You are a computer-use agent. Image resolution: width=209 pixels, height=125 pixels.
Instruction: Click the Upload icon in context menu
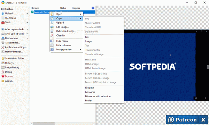(52, 23)
